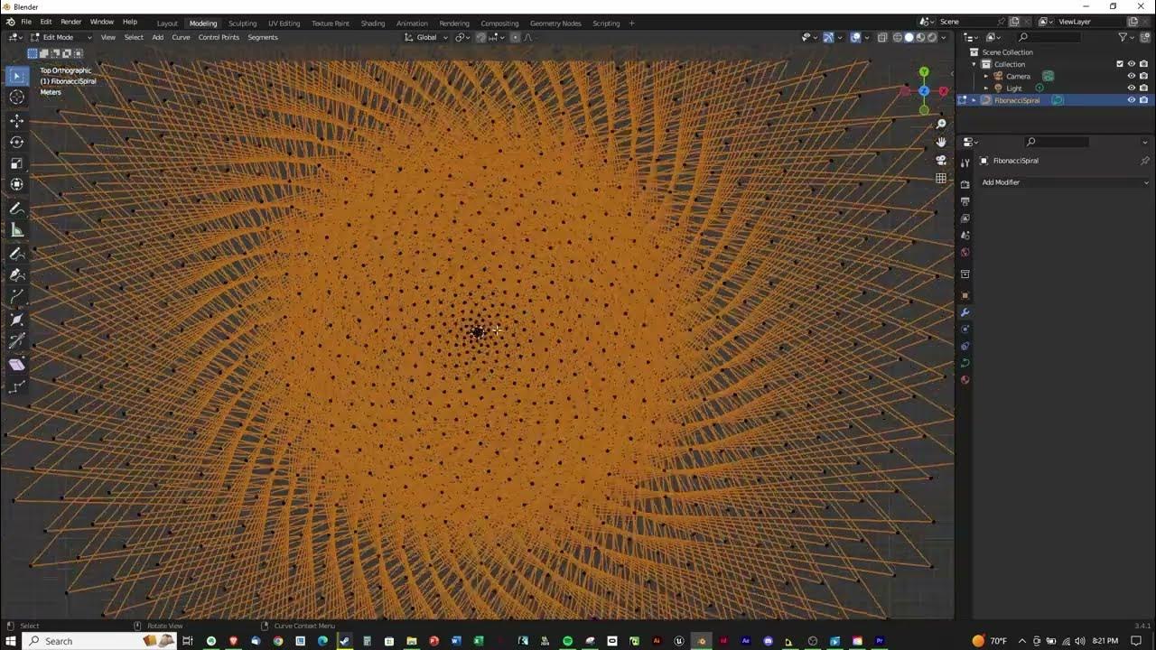Image resolution: width=1156 pixels, height=650 pixels.
Task: Toggle camera view icon in viewport
Action: tap(940, 161)
